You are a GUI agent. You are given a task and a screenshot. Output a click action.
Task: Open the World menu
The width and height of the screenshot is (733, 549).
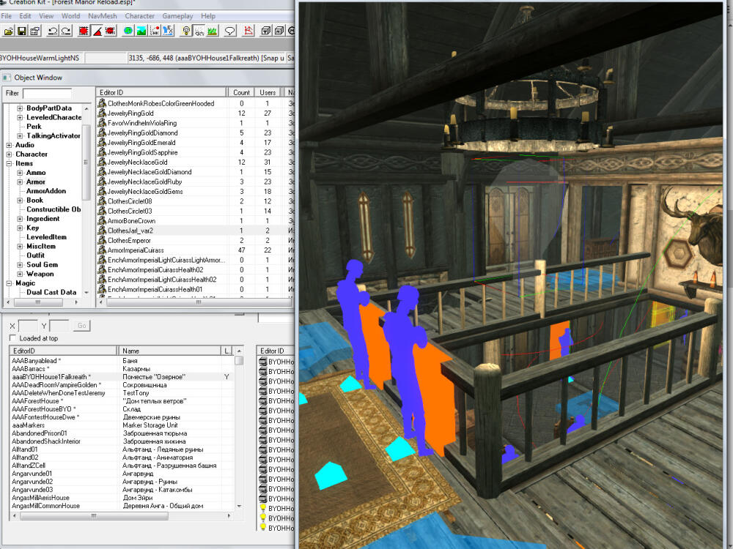click(70, 16)
